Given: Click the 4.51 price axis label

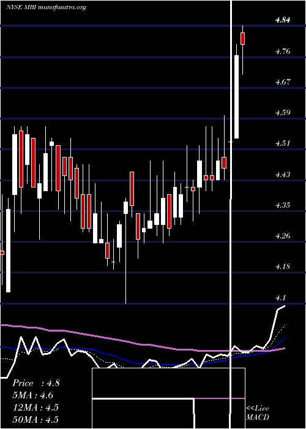Looking at the screenshot, I should [x=283, y=143].
